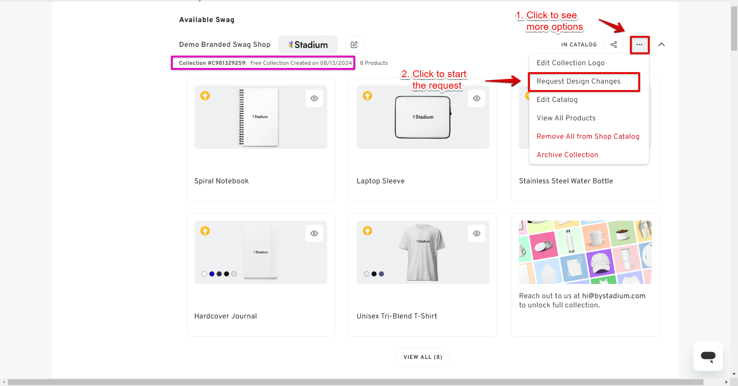Select light gray last swatch on Hardcover Journal

(234, 274)
